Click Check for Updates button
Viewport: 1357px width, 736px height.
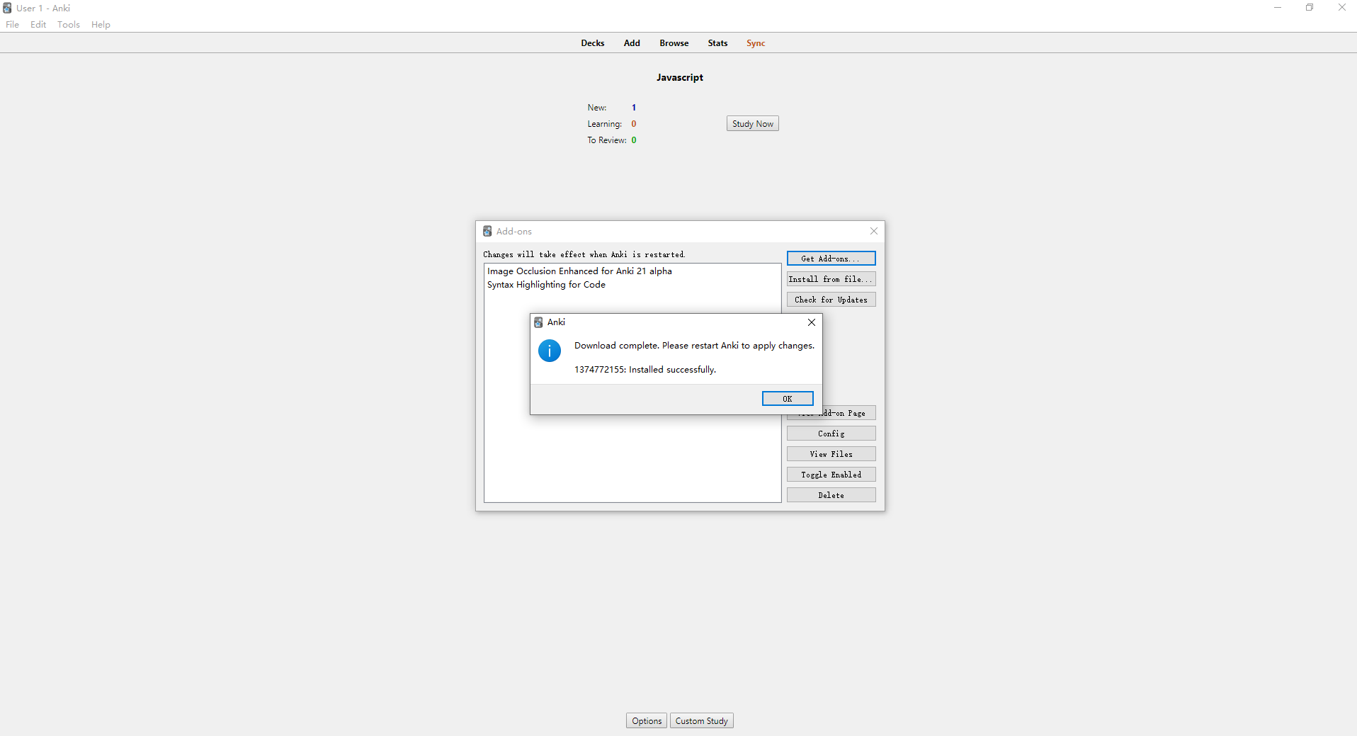[x=831, y=300]
